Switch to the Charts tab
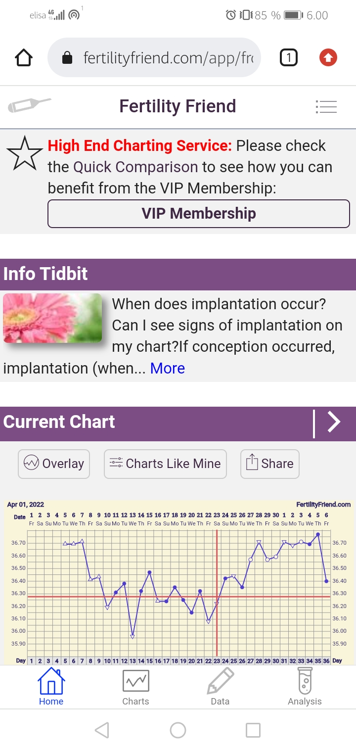Screen dimensions: 356x752 point(135,687)
